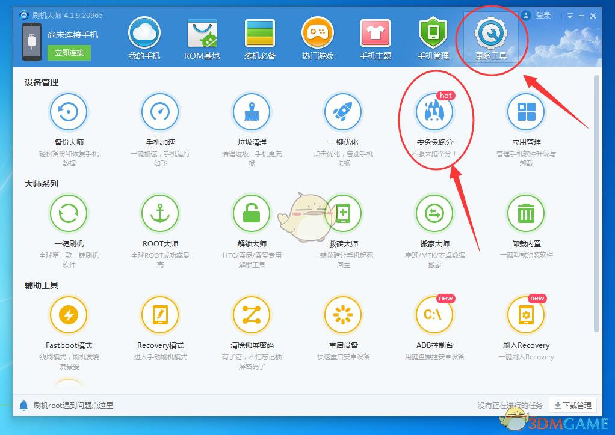Switch to ROM基地 tab
Screen dimensions: 615x435
pos(202,38)
